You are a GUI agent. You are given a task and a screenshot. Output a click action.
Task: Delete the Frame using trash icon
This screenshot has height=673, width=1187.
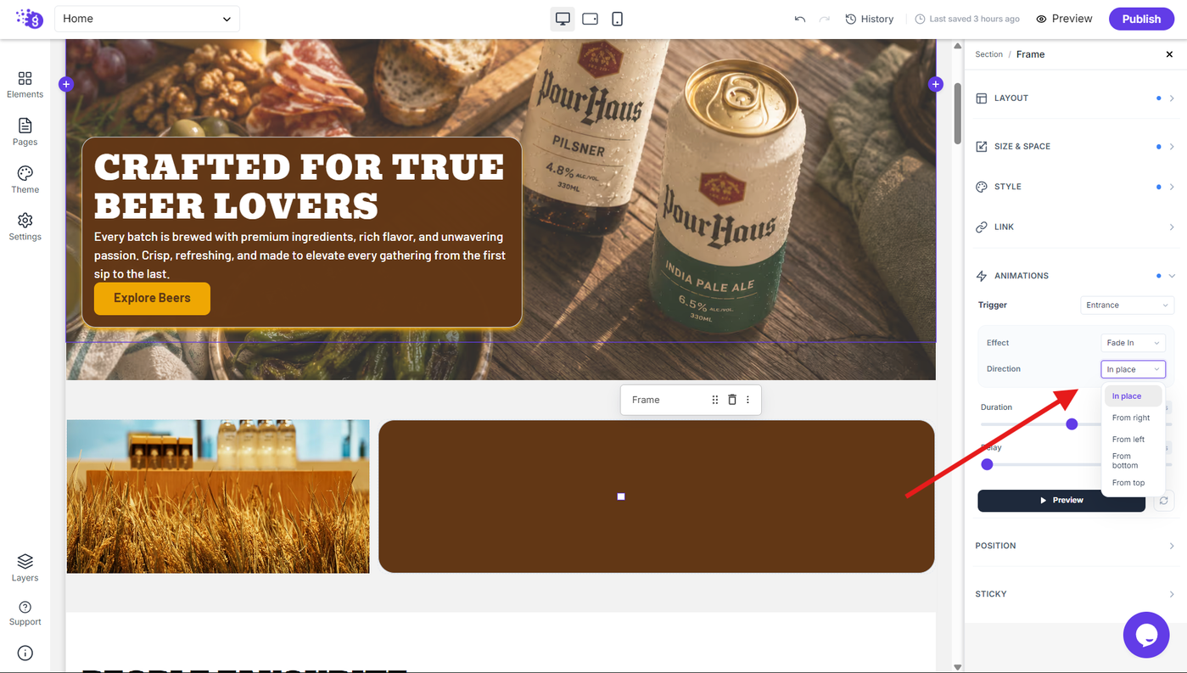tap(732, 400)
